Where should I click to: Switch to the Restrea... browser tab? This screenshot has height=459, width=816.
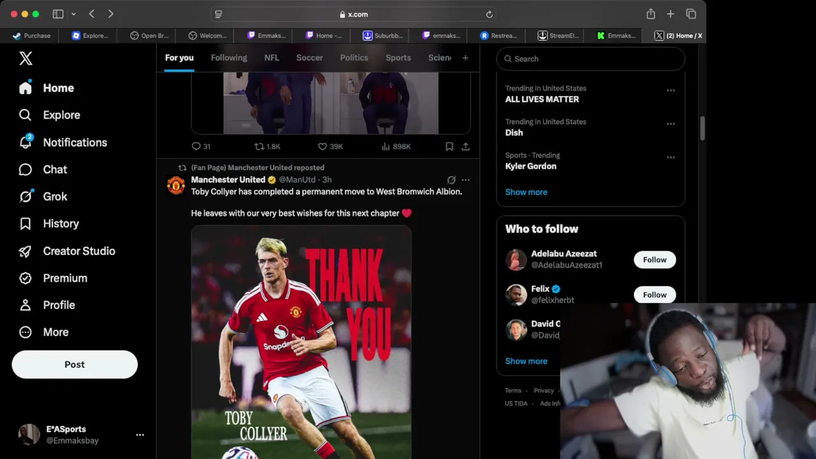point(499,36)
